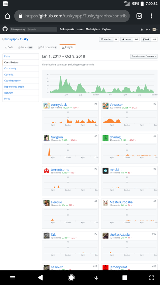Open Gargron profile link
This screenshot has width=160, height=285.
[57, 137]
